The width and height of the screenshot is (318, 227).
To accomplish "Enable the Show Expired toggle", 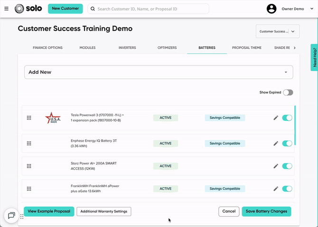I will (288, 92).
